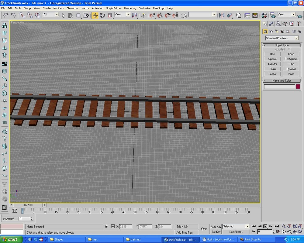Select the Lights creation category icon
This screenshot has width=304, height=243.
pyautogui.click(x=276, y=31)
